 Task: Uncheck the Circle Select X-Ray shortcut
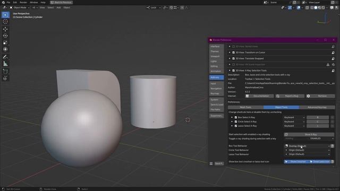[x=236, y=121]
